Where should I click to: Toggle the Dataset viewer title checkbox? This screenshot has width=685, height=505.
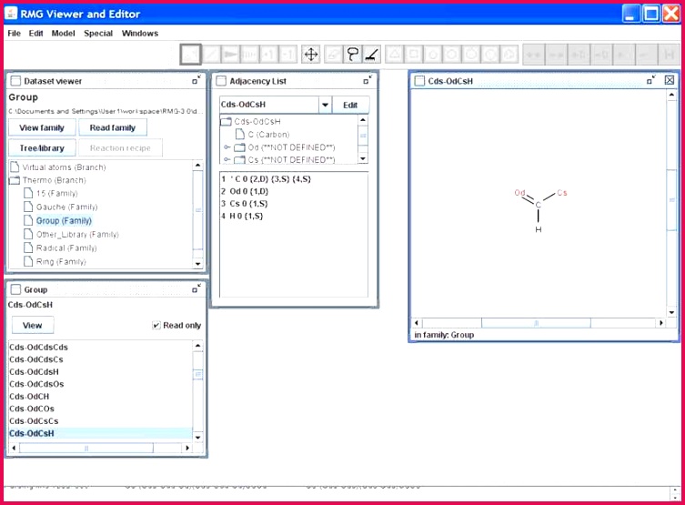pos(15,81)
